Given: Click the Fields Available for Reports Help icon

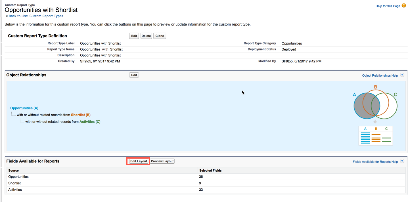Looking at the screenshot, I should click(402, 161).
